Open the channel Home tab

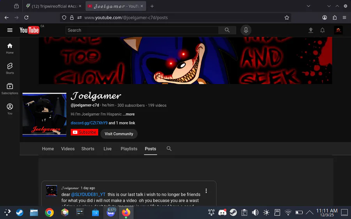click(48, 149)
